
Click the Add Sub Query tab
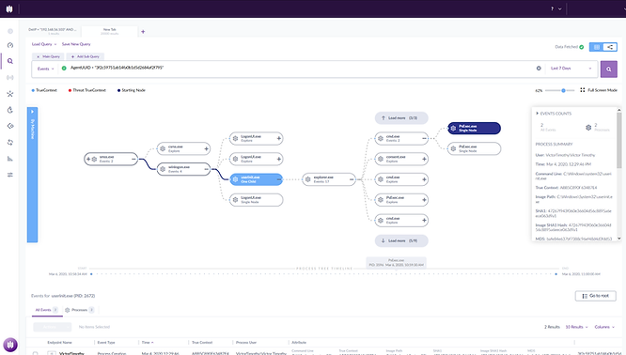[x=86, y=56]
